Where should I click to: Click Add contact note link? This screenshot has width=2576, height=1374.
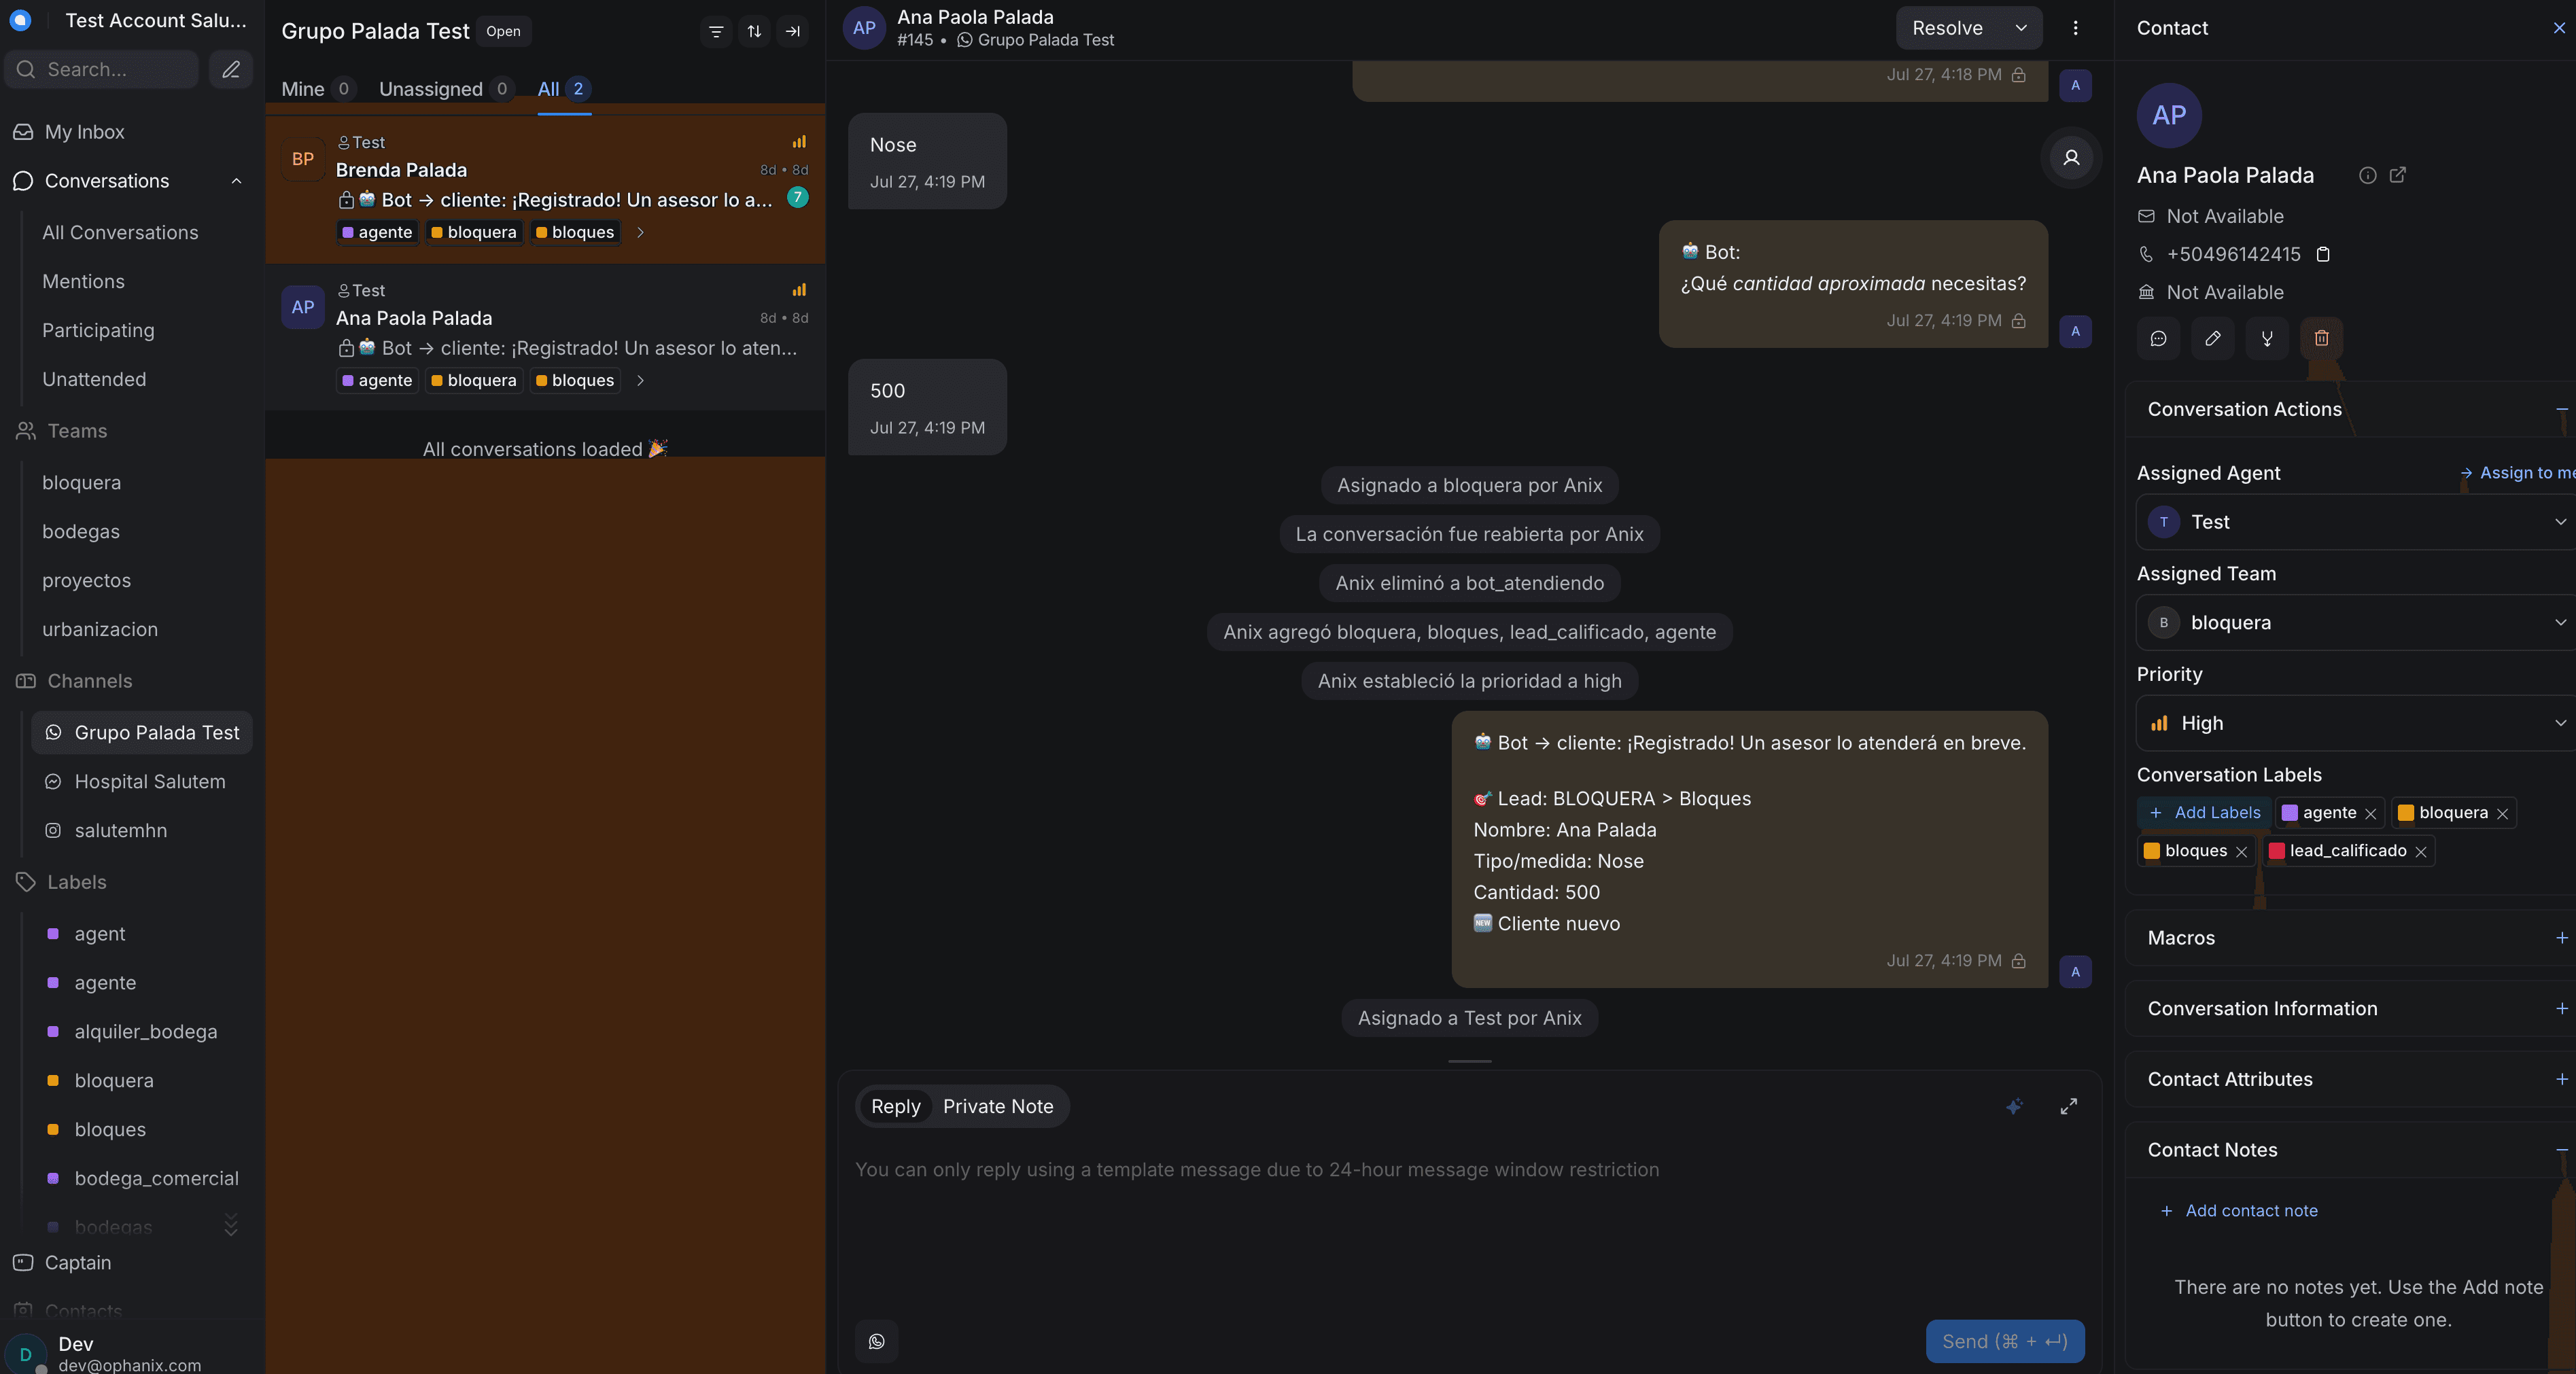coord(2239,1210)
